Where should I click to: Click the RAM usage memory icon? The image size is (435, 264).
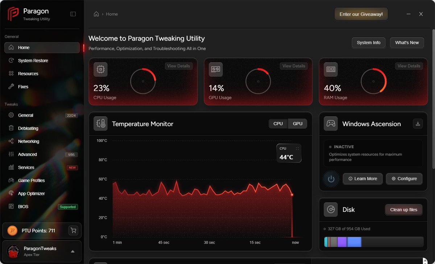(x=331, y=69)
